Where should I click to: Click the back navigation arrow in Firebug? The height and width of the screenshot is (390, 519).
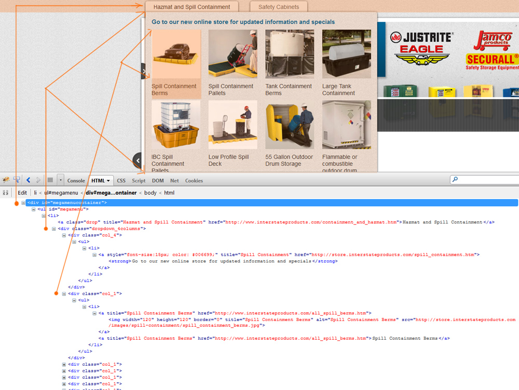point(28,180)
